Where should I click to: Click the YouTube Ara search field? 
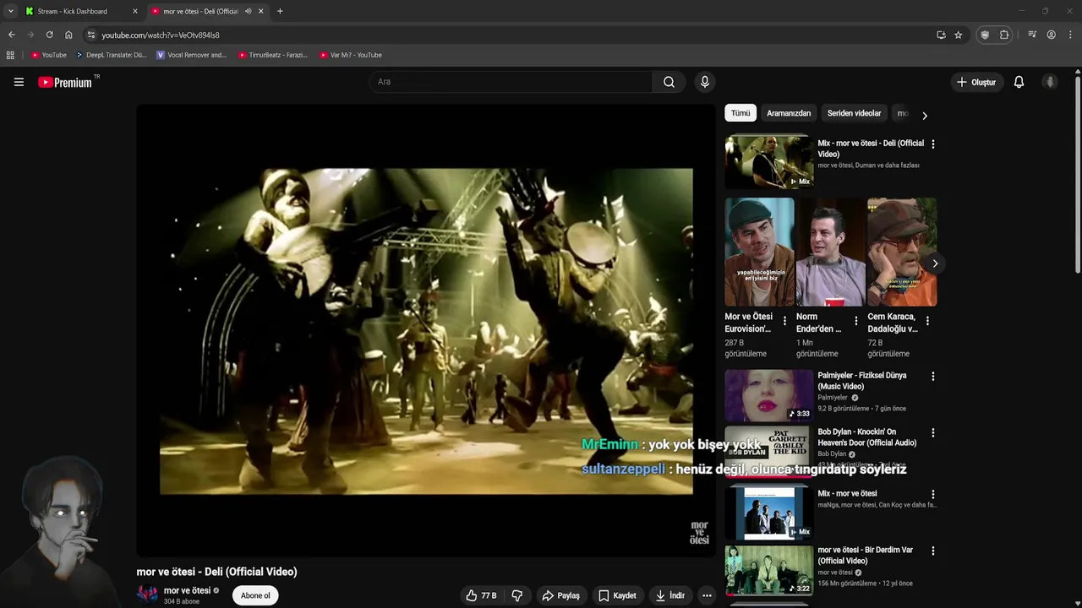click(510, 82)
